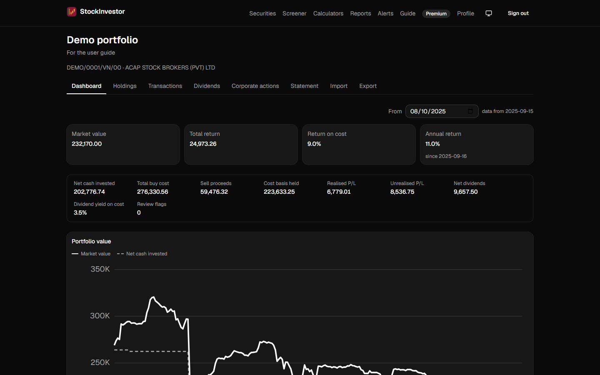Toggle the Net cash invested legend series
The image size is (600, 375).
tap(142, 254)
